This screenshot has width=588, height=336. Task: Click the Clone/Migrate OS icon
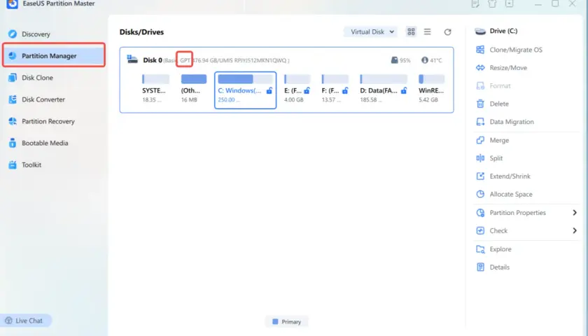coord(480,50)
